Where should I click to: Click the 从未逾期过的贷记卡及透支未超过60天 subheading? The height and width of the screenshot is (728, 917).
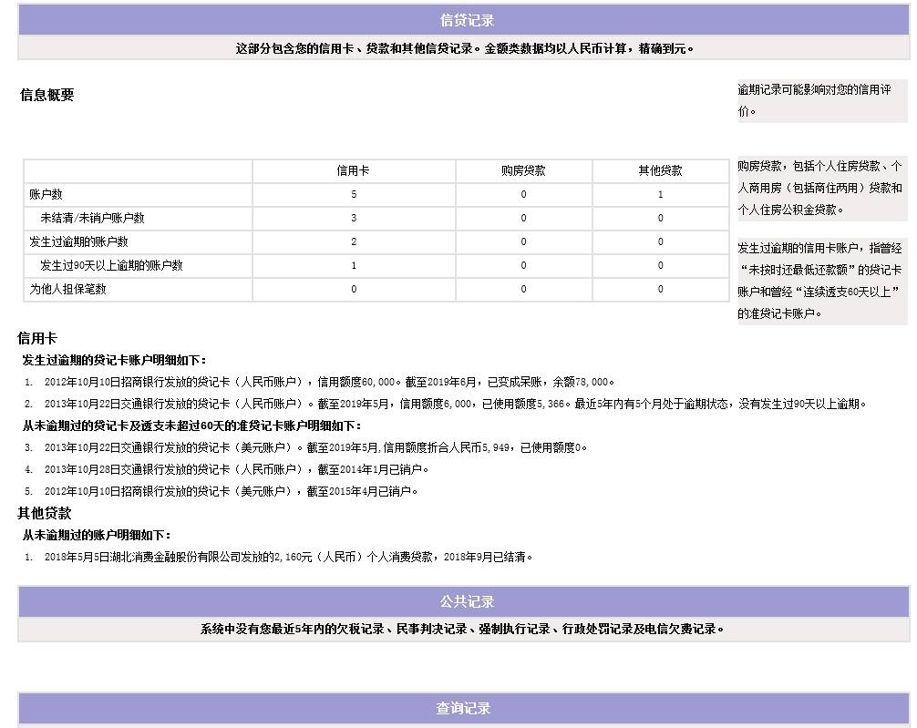tap(191, 426)
